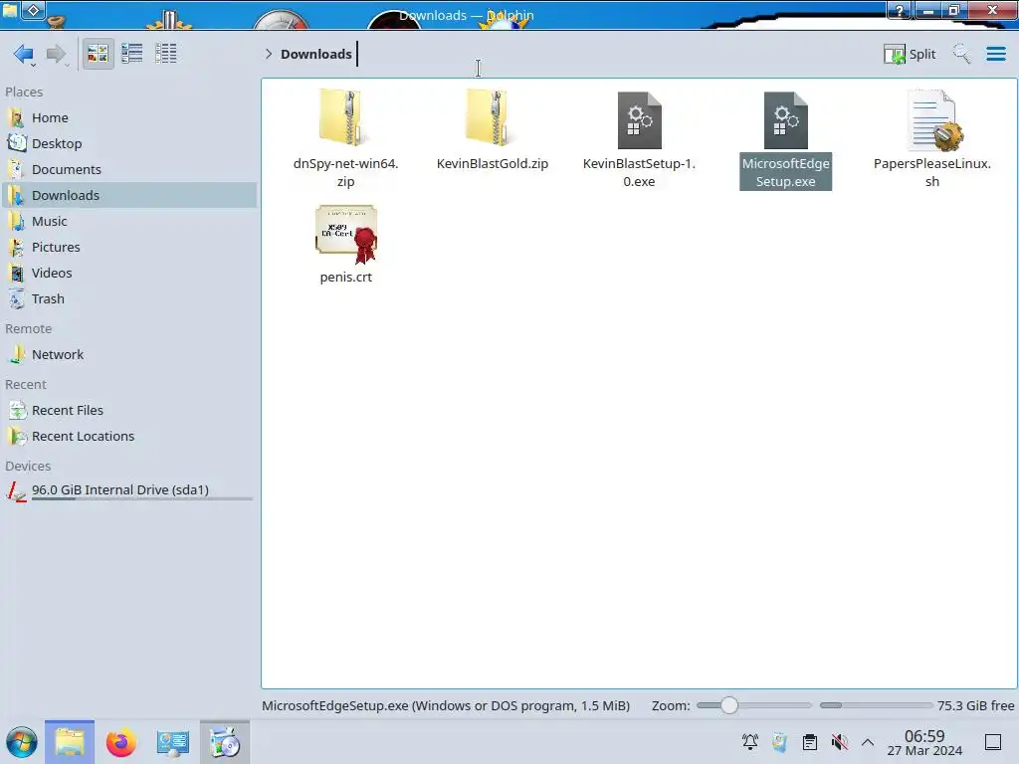1019x764 pixels.
Task: Open Home in Places
Action: (128, 117)
